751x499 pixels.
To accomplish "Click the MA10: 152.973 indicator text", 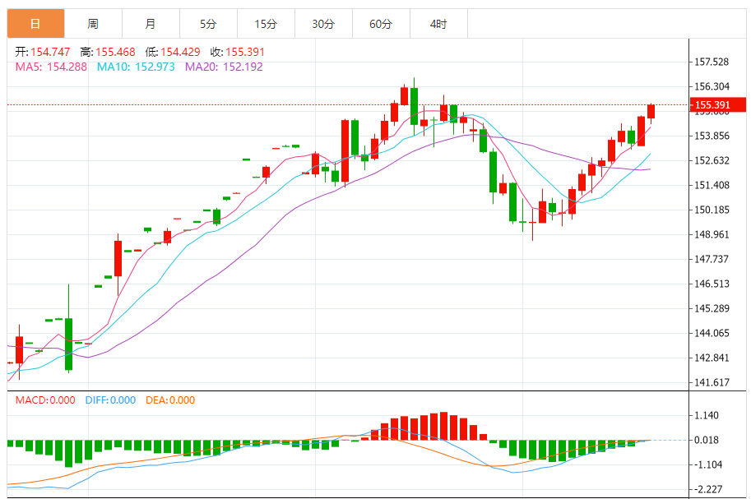I will 136,67.
